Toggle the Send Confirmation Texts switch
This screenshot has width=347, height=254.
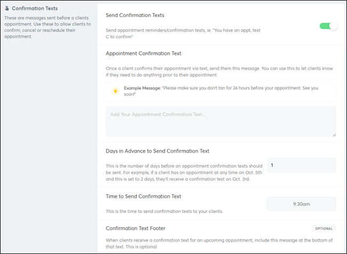point(328,26)
